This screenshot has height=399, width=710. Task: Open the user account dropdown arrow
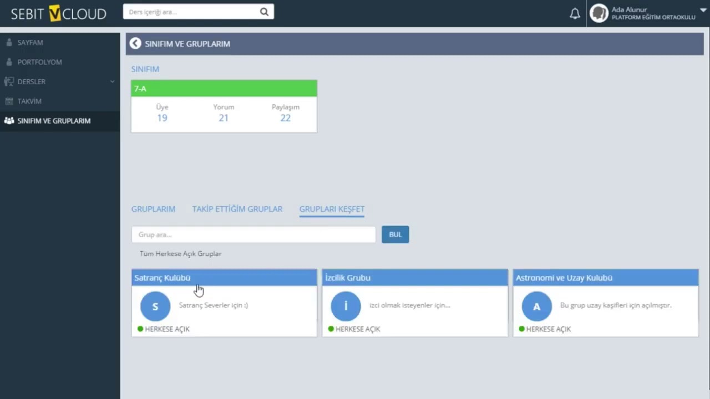703,10
